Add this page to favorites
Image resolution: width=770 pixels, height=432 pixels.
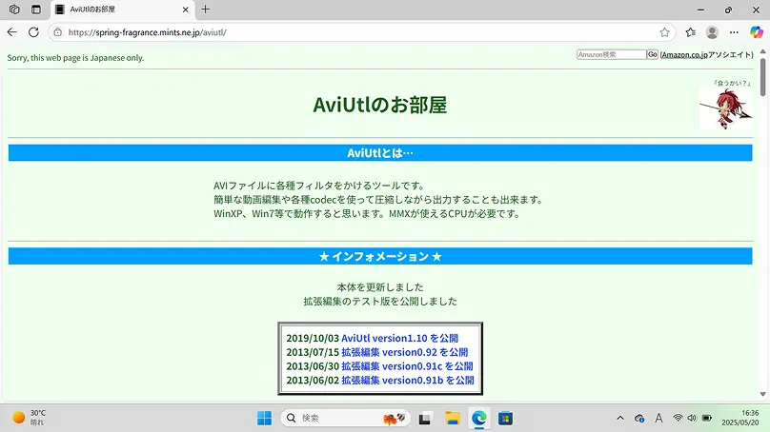[664, 32]
